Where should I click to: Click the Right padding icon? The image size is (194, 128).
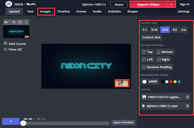coord(159,60)
